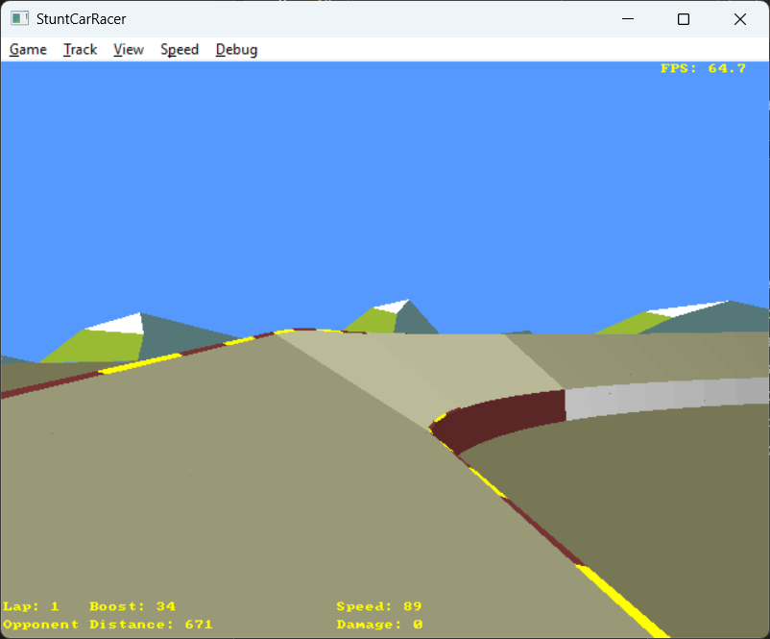The width and height of the screenshot is (770, 639).
Task: Click the Speed: 89 readout
Action: [x=379, y=606]
